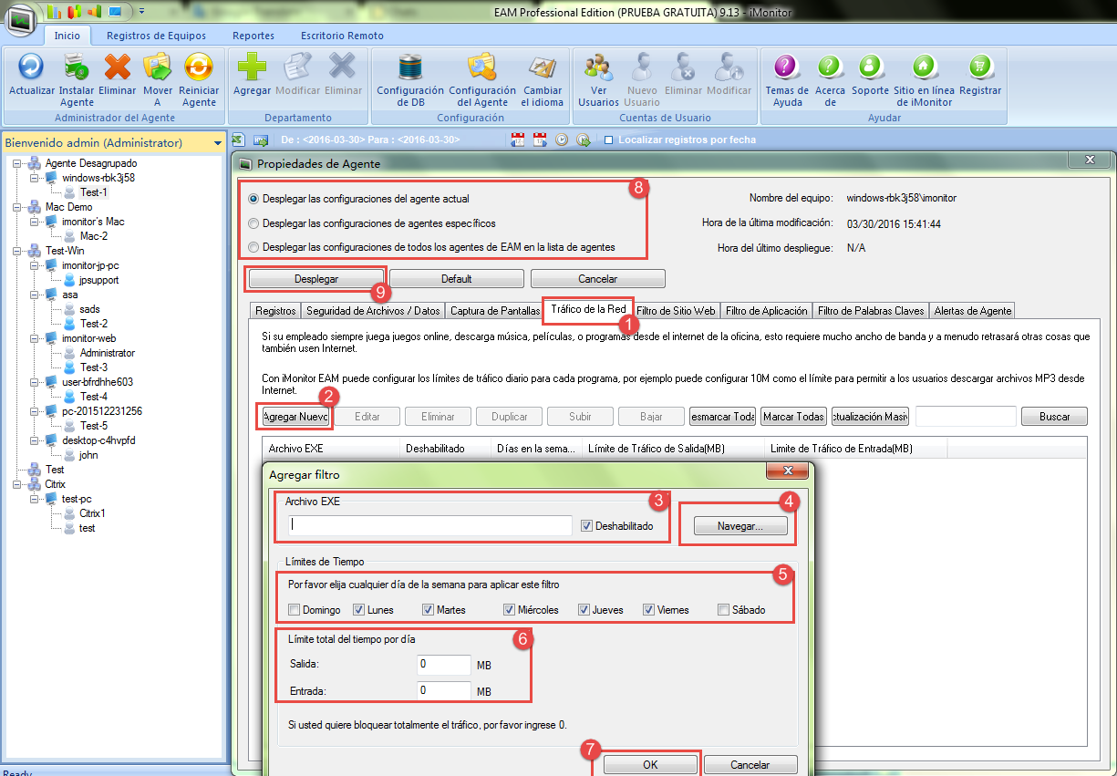The image size is (1117, 776).
Task: Select the Mover A ribbon icon
Action: pos(158,67)
